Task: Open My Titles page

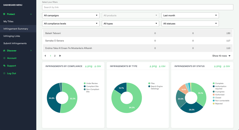Action: pyautogui.click(x=9, y=21)
